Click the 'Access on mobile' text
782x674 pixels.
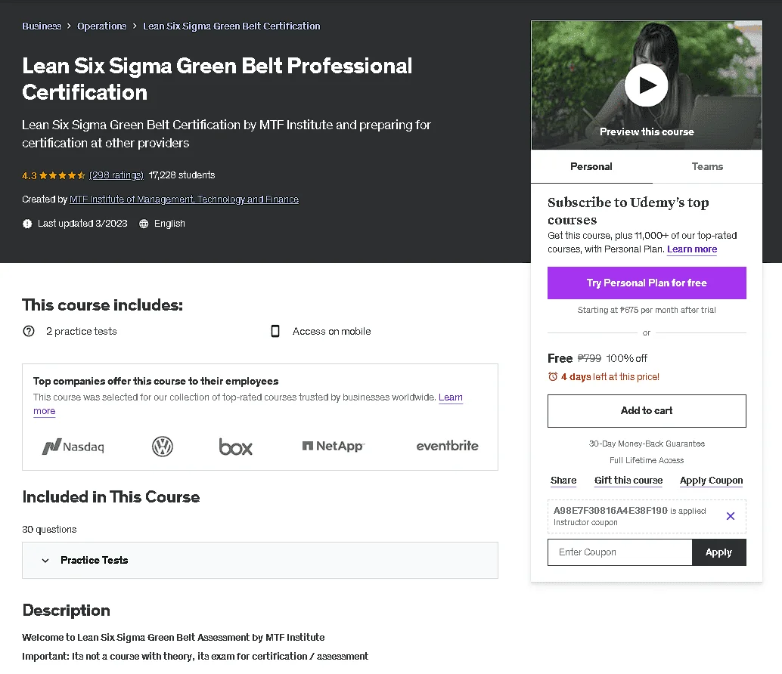332,331
